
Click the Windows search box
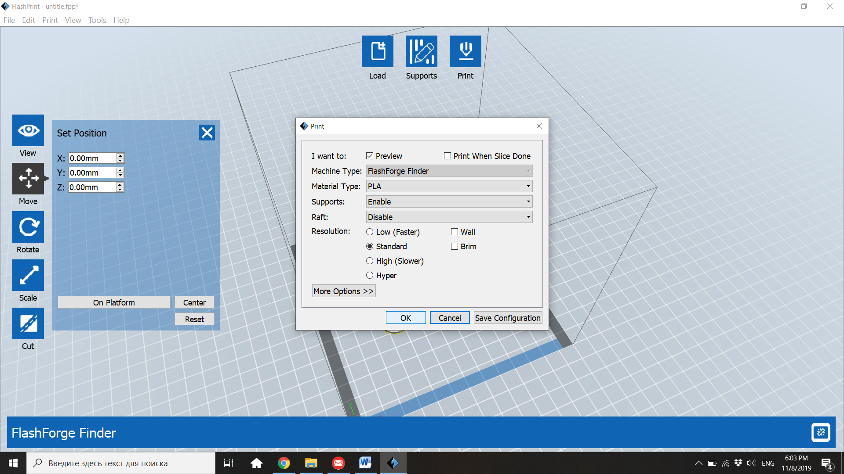(x=121, y=463)
